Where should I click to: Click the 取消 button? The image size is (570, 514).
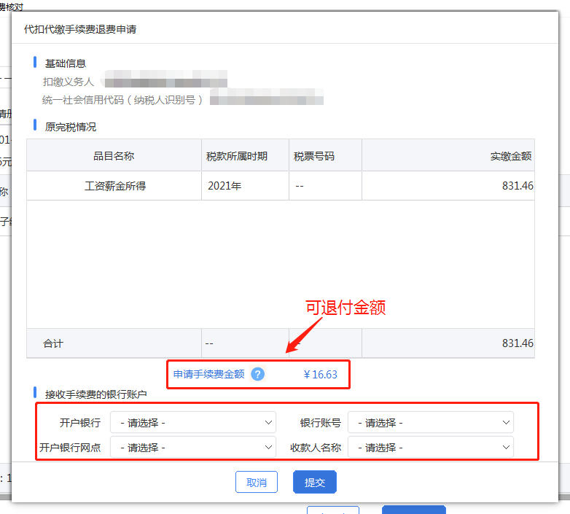(257, 483)
